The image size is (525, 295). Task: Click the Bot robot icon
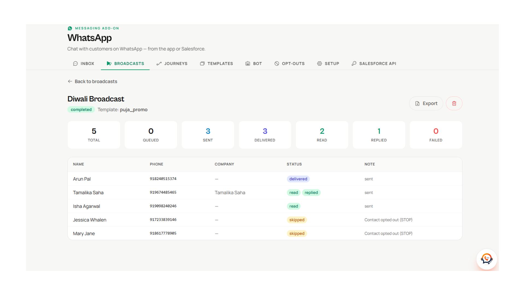(248, 63)
